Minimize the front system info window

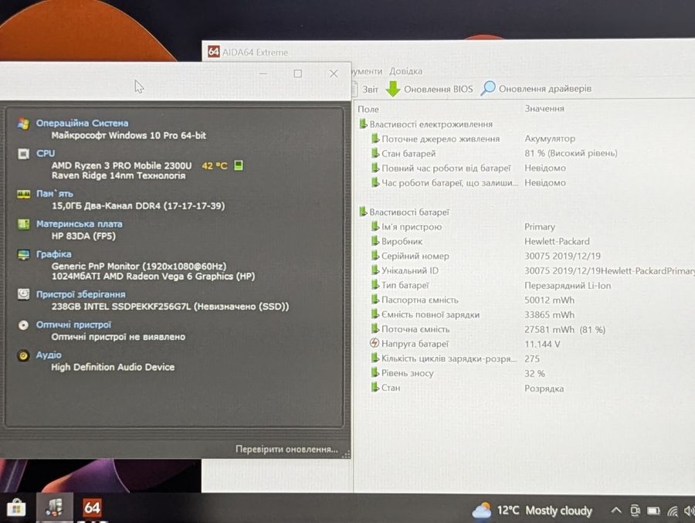[x=263, y=73]
